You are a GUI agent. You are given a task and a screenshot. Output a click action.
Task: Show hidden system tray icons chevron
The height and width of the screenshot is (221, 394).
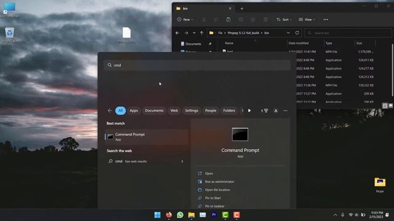click(335, 215)
